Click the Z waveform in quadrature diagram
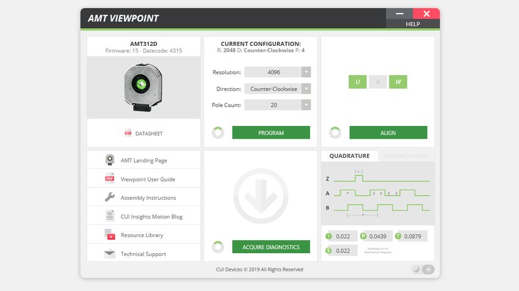This screenshot has width=519, height=291. click(x=382, y=179)
